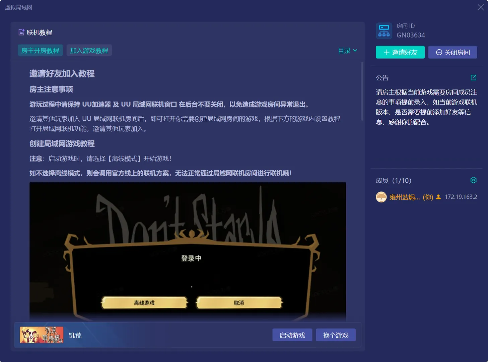Click the member name 雍州盐焗... (你)
Image resolution: width=488 pixels, height=362 pixels.
point(411,197)
